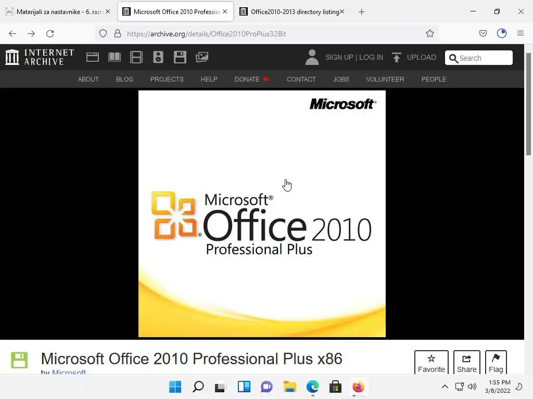The image size is (533, 399).
Task: Click the Flag button
Action: [x=496, y=362]
